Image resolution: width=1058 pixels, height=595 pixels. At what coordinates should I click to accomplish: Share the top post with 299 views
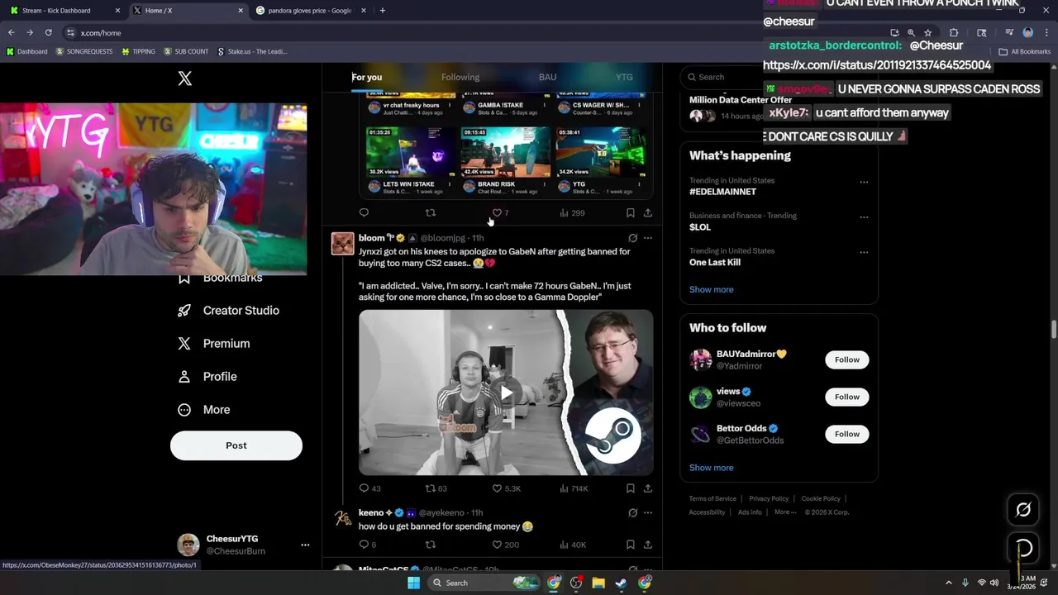coord(648,213)
